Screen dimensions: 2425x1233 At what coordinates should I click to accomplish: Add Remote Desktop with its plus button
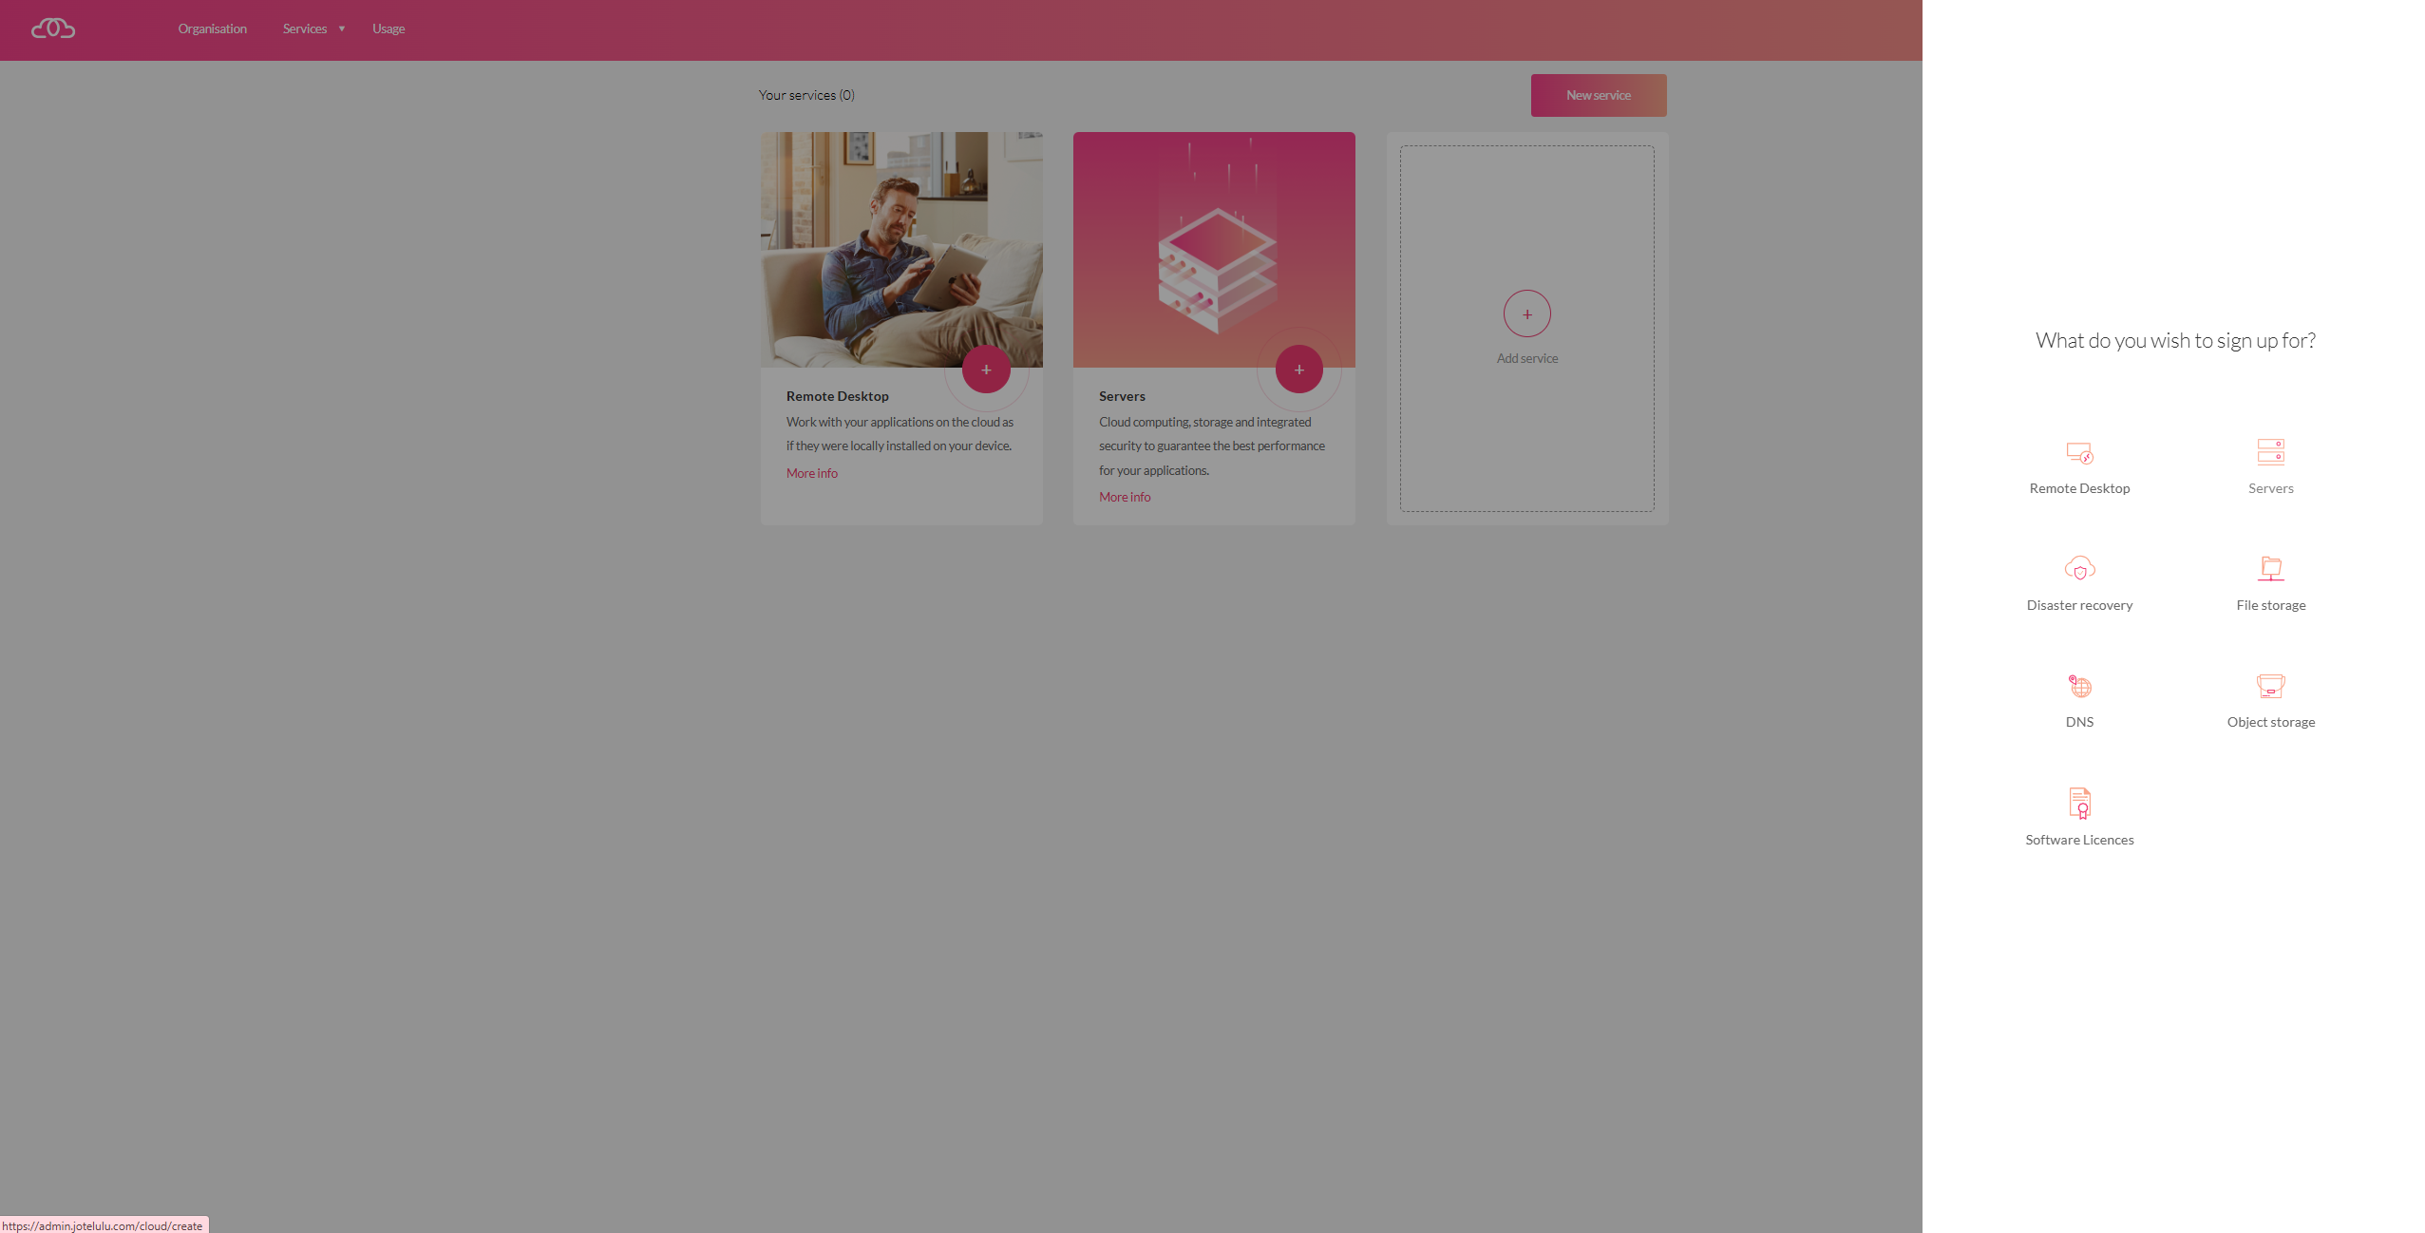coord(986,370)
